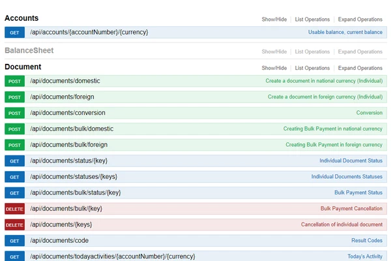Click Expand Operations for Accounts
The width and height of the screenshot is (391, 261).
360,20
